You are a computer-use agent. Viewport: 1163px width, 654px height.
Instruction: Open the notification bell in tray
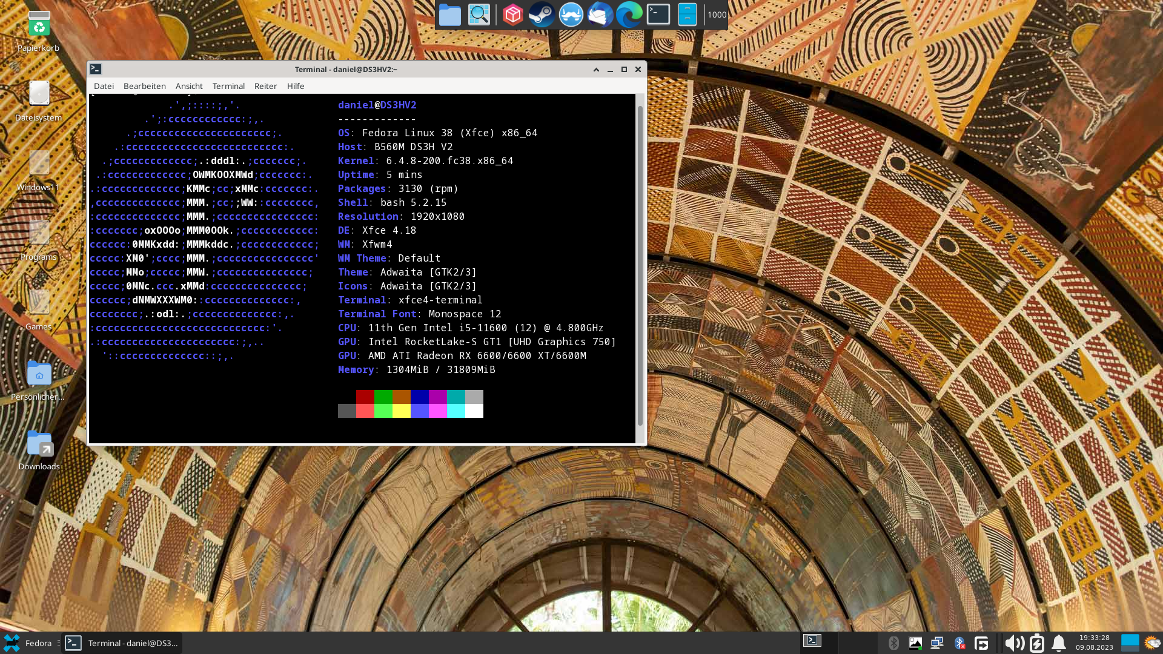pos(1058,642)
